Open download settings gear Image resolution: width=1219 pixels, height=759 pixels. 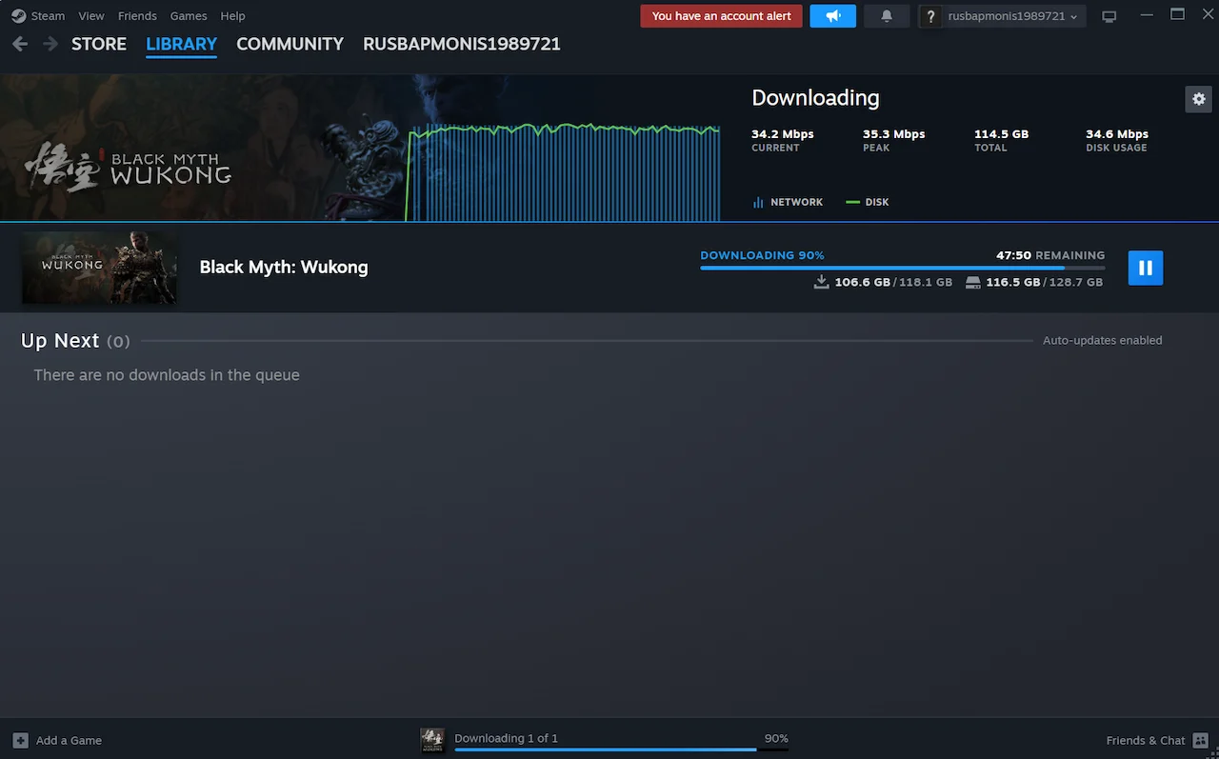1199,99
